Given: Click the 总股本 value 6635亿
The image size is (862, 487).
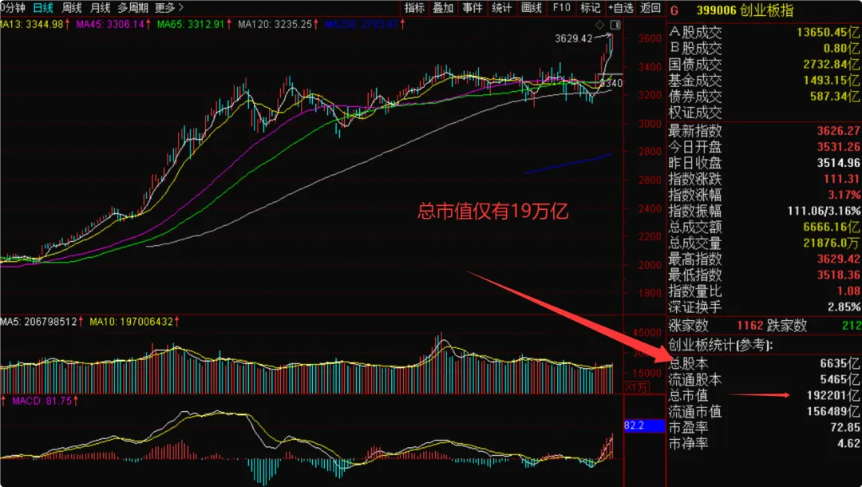Looking at the screenshot, I should click(840, 363).
